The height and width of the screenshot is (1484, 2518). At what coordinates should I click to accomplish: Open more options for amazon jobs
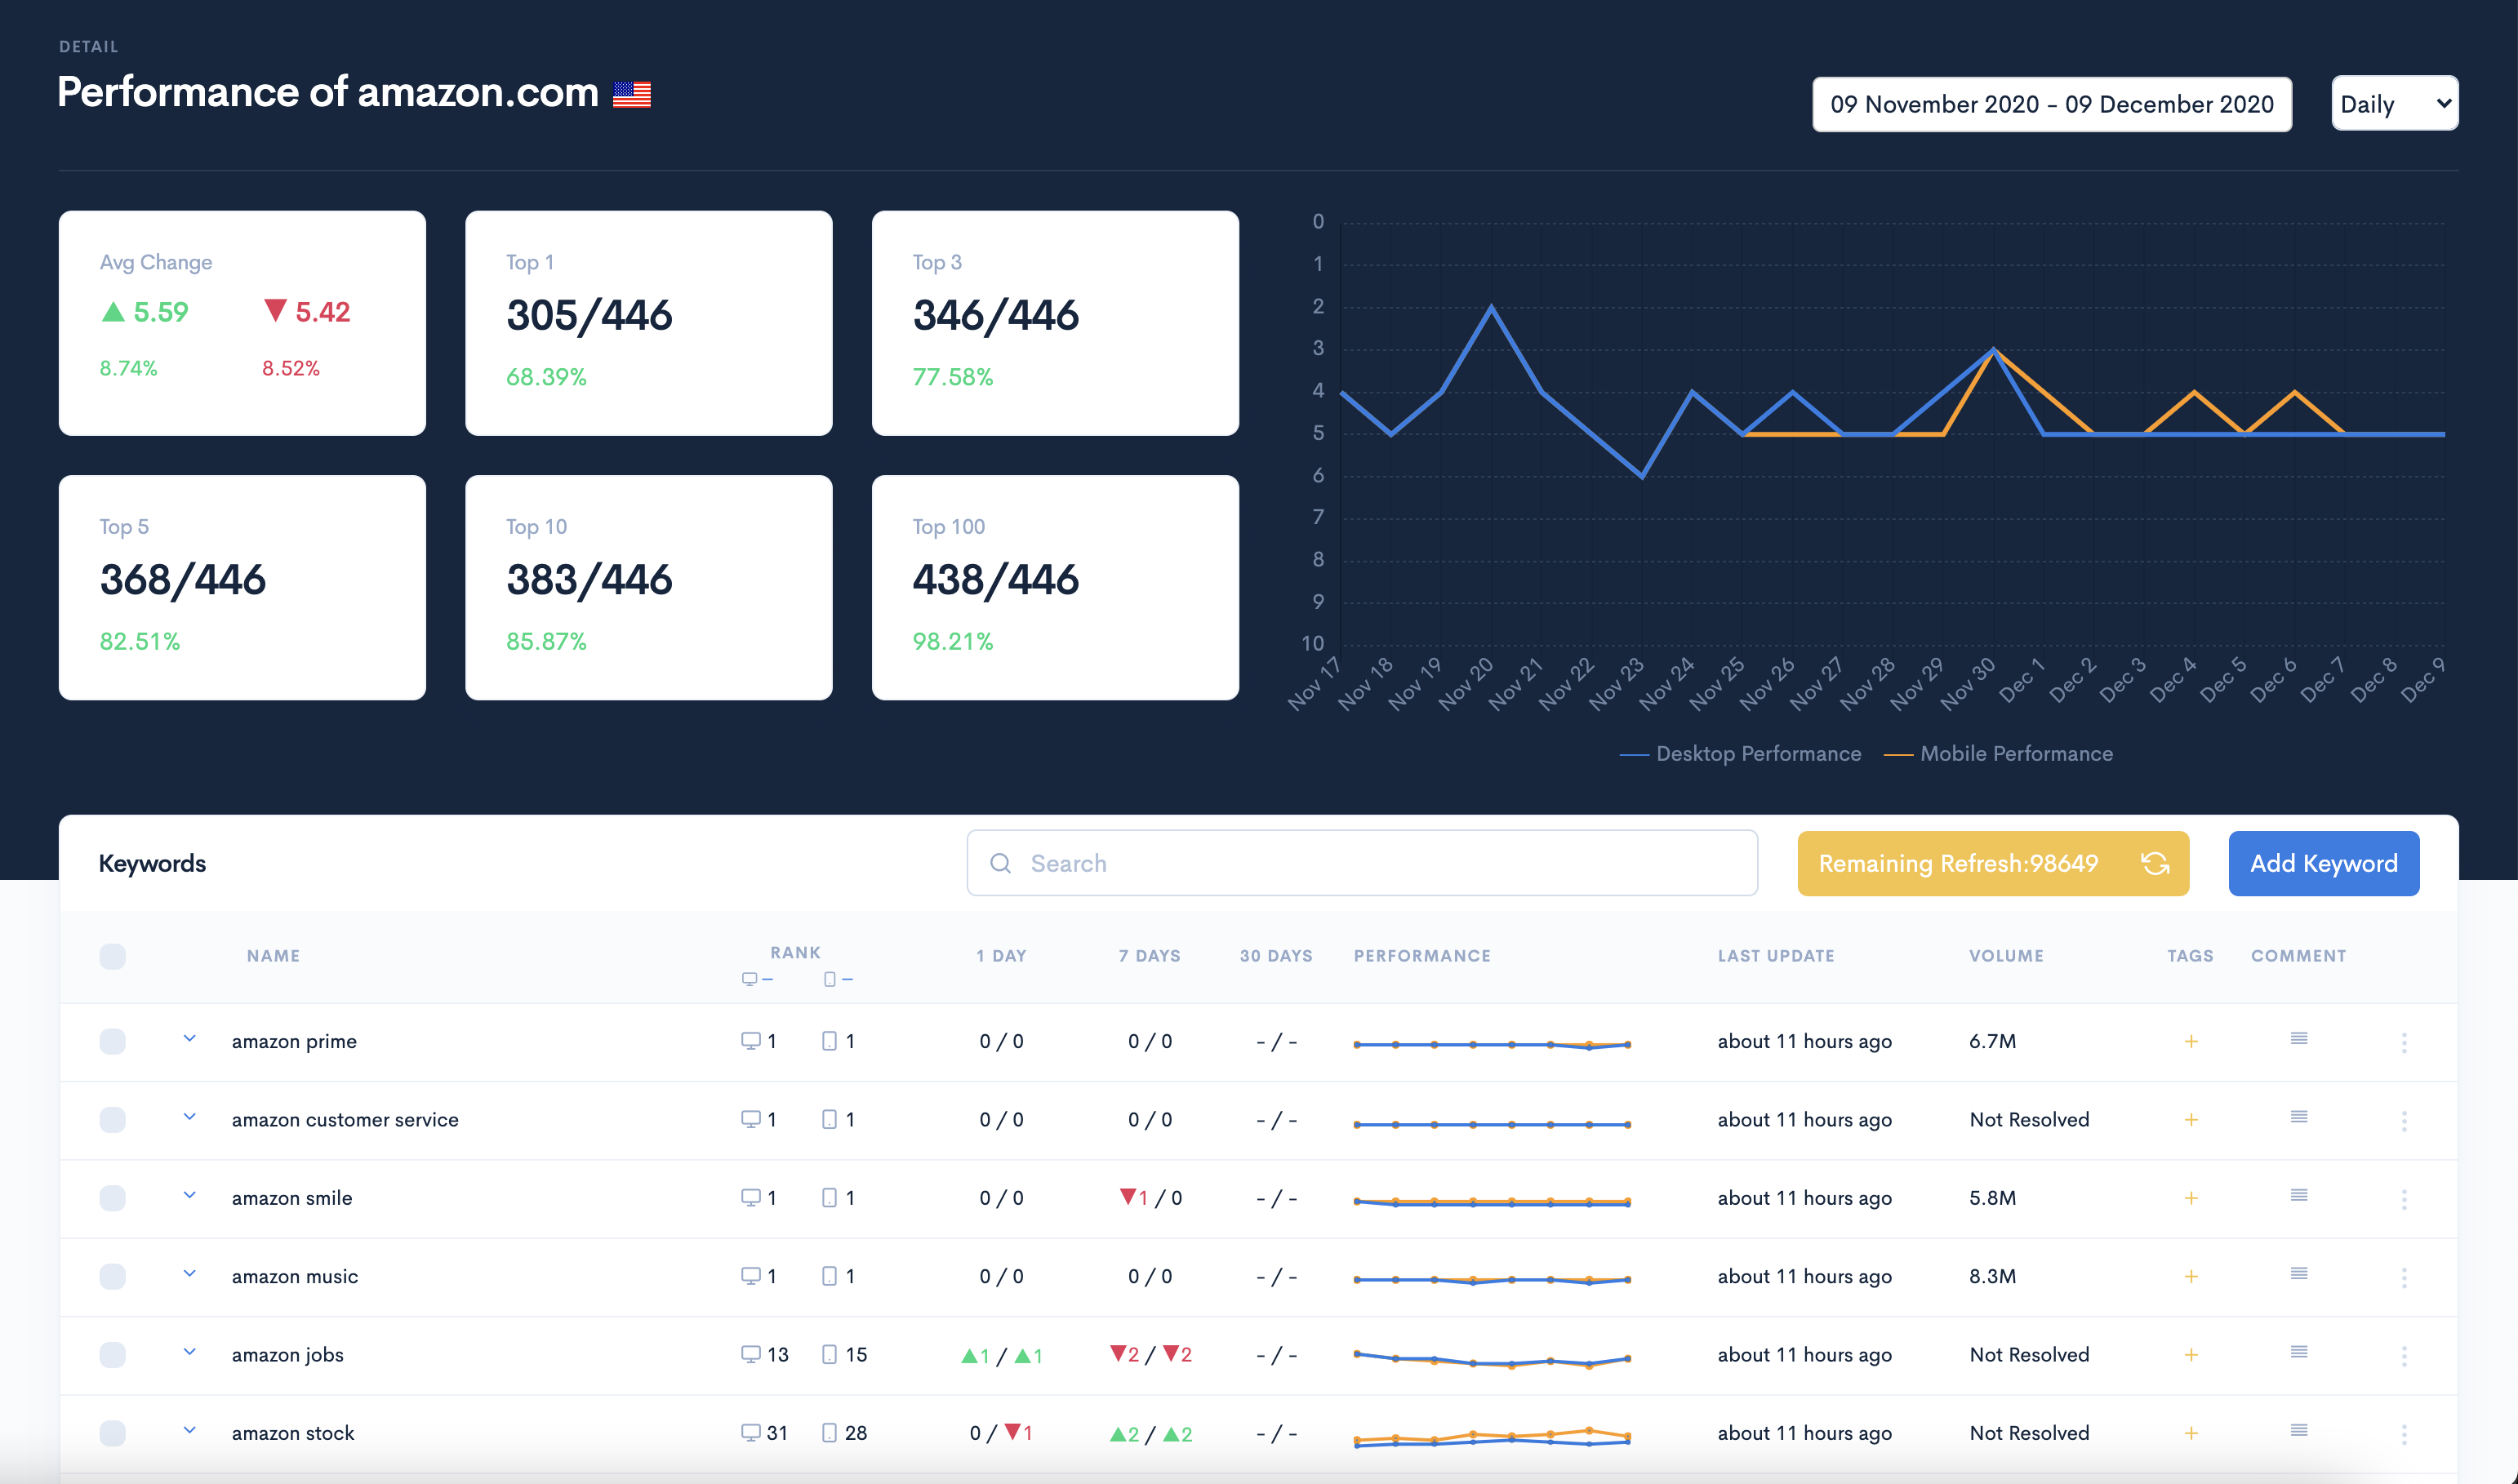point(2403,1355)
